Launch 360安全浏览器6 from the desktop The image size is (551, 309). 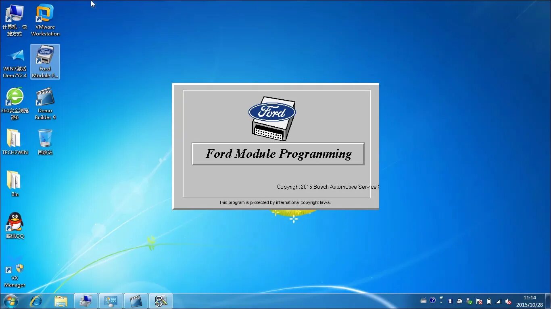click(15, 104)
